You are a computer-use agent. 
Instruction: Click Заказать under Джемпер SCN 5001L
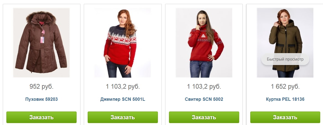pos(123,117)
